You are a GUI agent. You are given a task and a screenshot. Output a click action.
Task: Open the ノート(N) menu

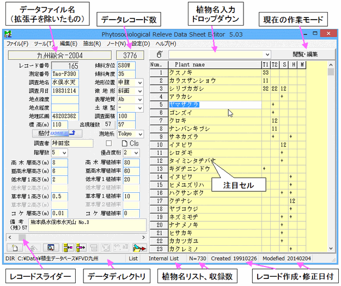point(116,44)
